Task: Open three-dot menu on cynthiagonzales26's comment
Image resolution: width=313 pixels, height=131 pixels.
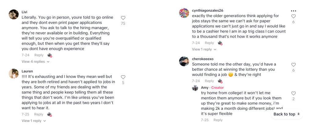Action: pos(293,11)
